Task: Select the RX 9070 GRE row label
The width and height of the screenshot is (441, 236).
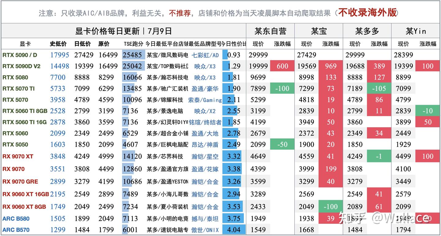Action: click(20, 182)
